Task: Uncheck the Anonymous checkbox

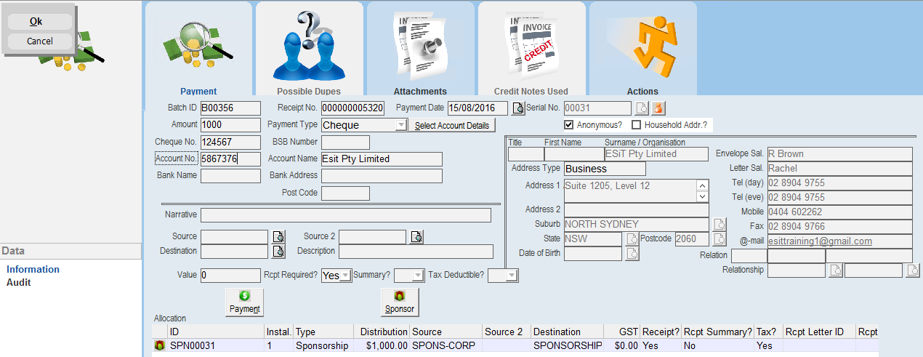Action: [x=569, y=125]
